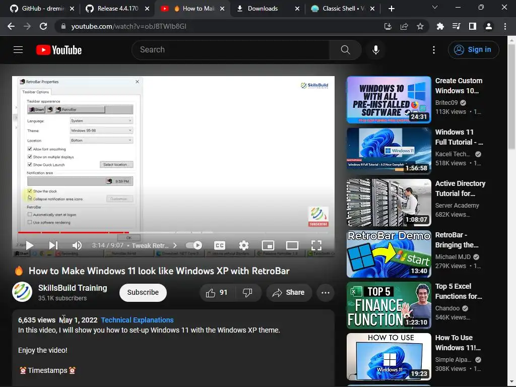Click the address bar URL

(x=128, y=26)
